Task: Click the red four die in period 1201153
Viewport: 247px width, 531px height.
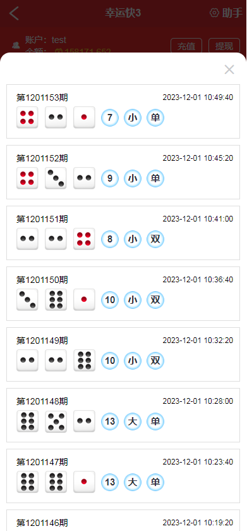Action: click(x=27, y=118)
